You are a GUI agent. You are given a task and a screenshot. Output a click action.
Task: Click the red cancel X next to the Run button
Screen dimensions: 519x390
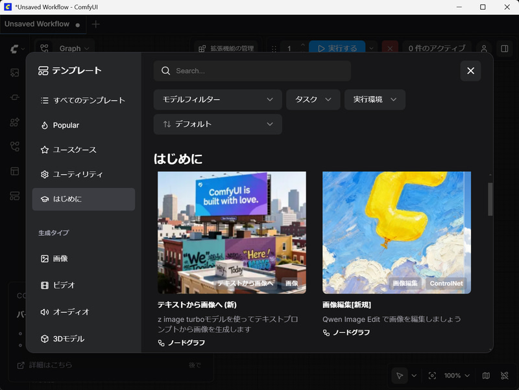click(x=390, y=49)
